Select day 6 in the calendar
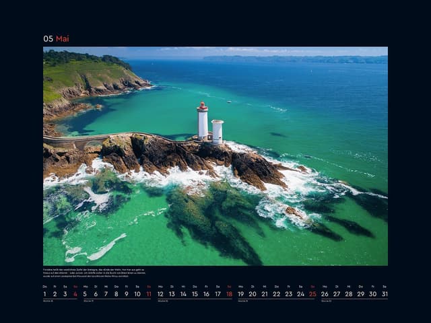The image size is (431, 323). pyautogui.click(x=96, y=294)
